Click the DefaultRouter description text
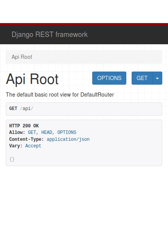The width and height of the screenshot is (168, 227). (x=60, y=95)
